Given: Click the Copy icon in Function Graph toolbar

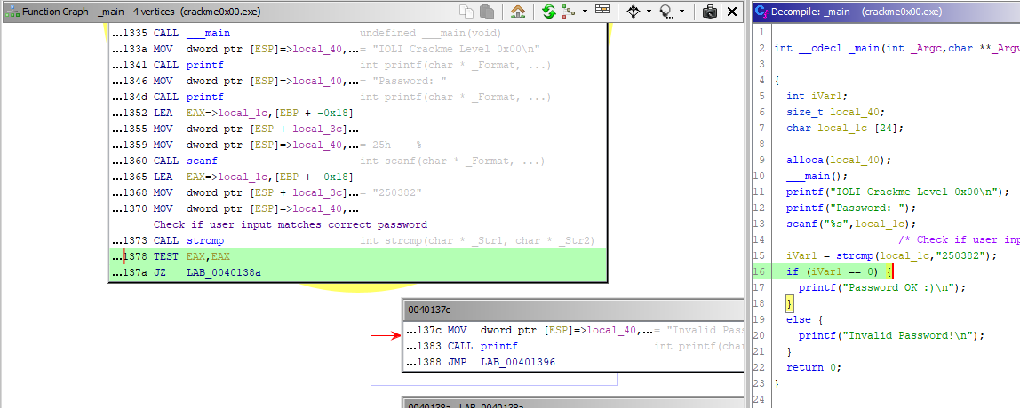Looking at the screenshot, I should click(466, 11).
